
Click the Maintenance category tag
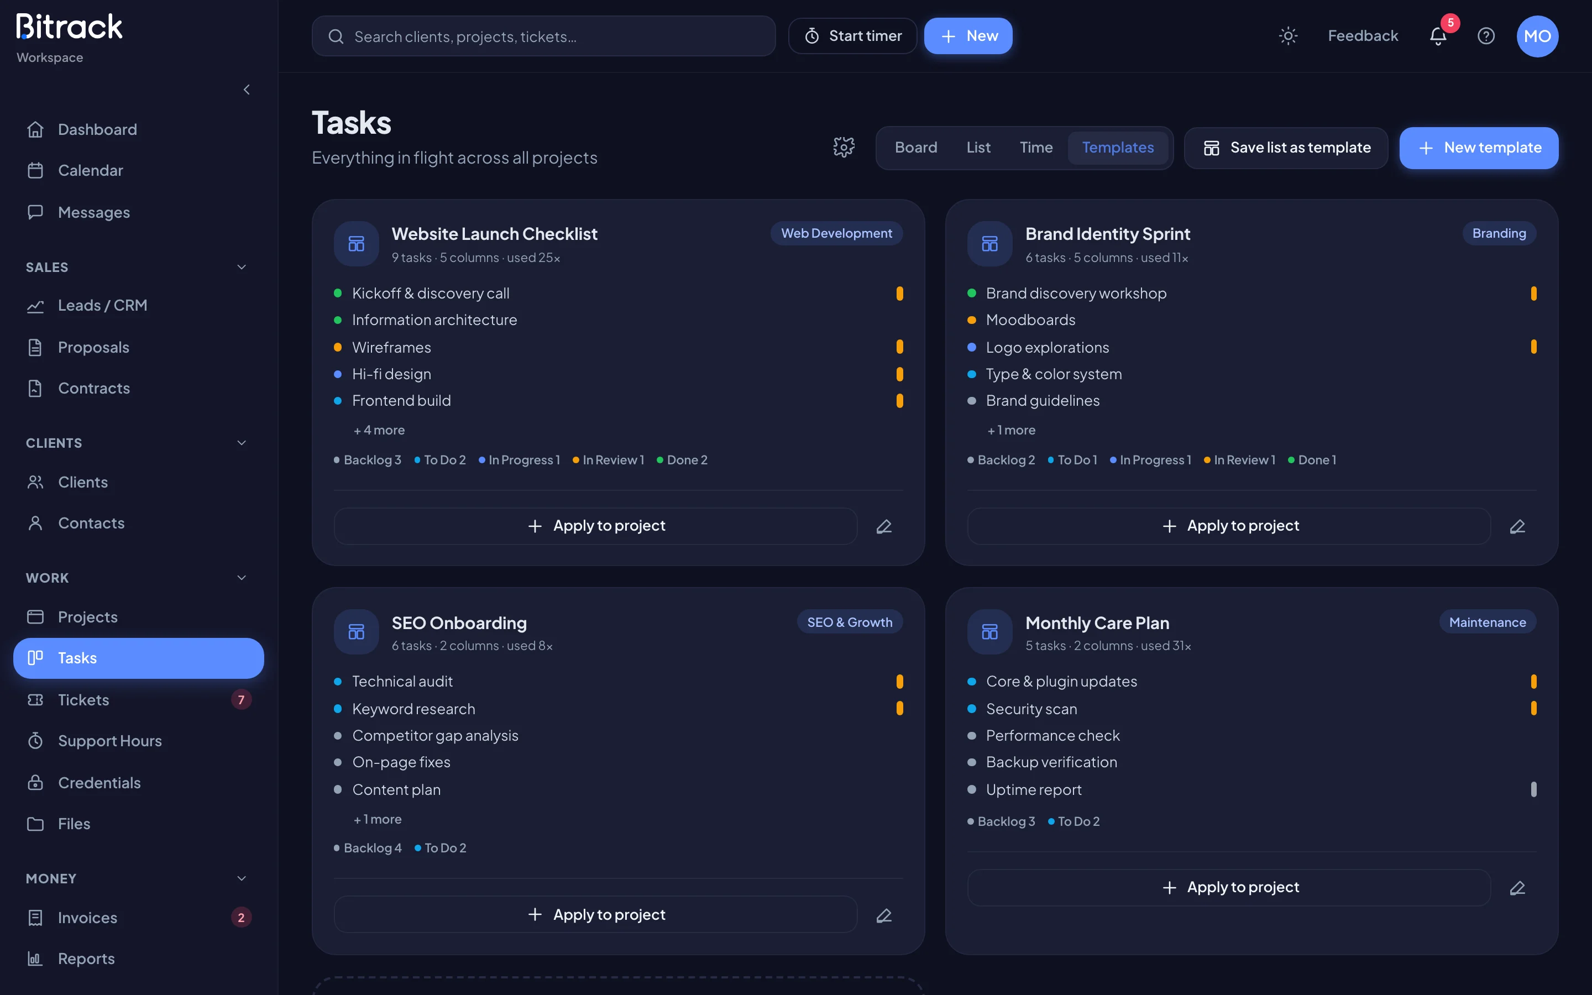point(1487,622)
